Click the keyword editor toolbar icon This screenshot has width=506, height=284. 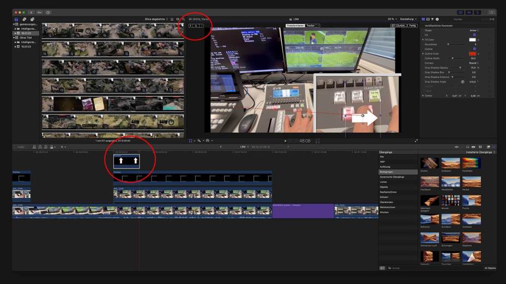click(39, 12)
